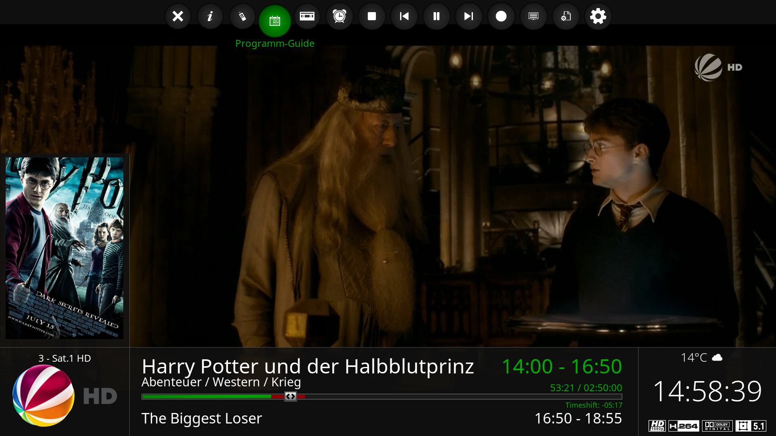Open teletext/subtitles screen icon
The height and width of the screenshot is (436, 776).
pyautogui.click(x=533, y=16)
